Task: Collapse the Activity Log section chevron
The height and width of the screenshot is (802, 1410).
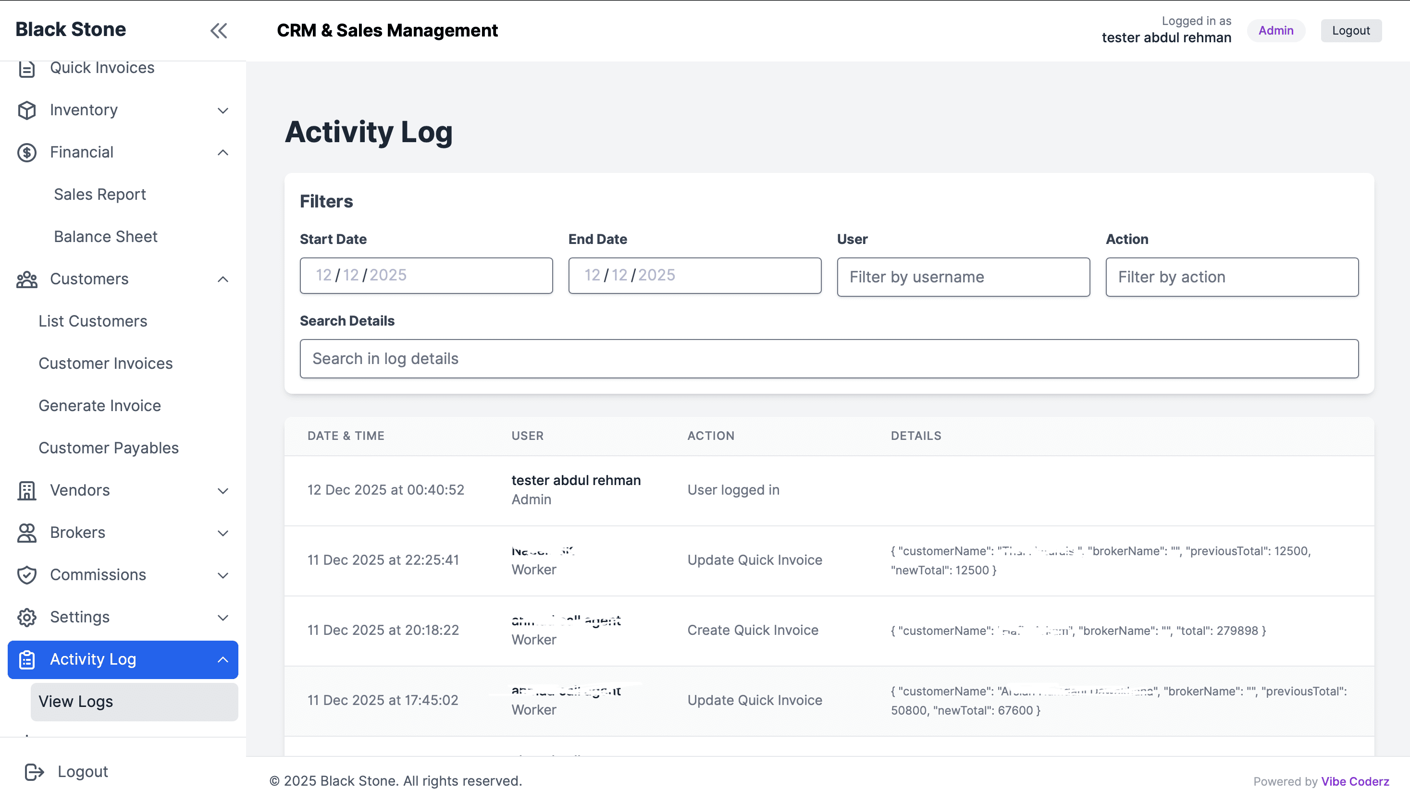Action: [223, 659]
